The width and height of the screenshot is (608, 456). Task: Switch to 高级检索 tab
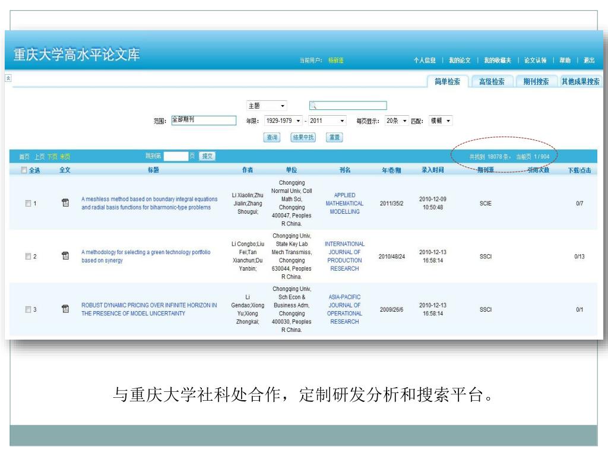click(x=492, y=81)
